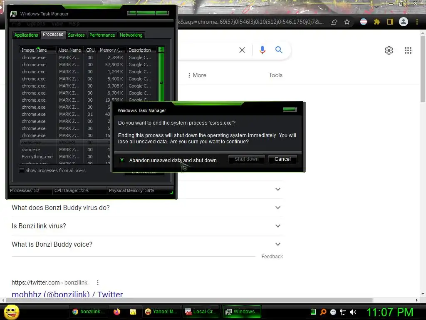Select the Processes tab
Screen dimensions: 426x320
[53, 34]
